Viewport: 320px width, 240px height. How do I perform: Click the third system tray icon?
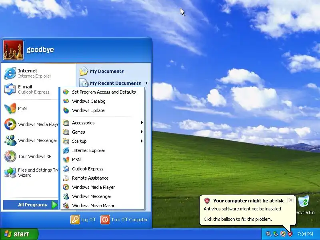(x=283, y=234)
